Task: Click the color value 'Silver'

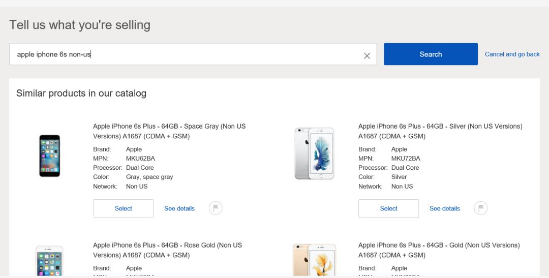Action: point(399,177)
